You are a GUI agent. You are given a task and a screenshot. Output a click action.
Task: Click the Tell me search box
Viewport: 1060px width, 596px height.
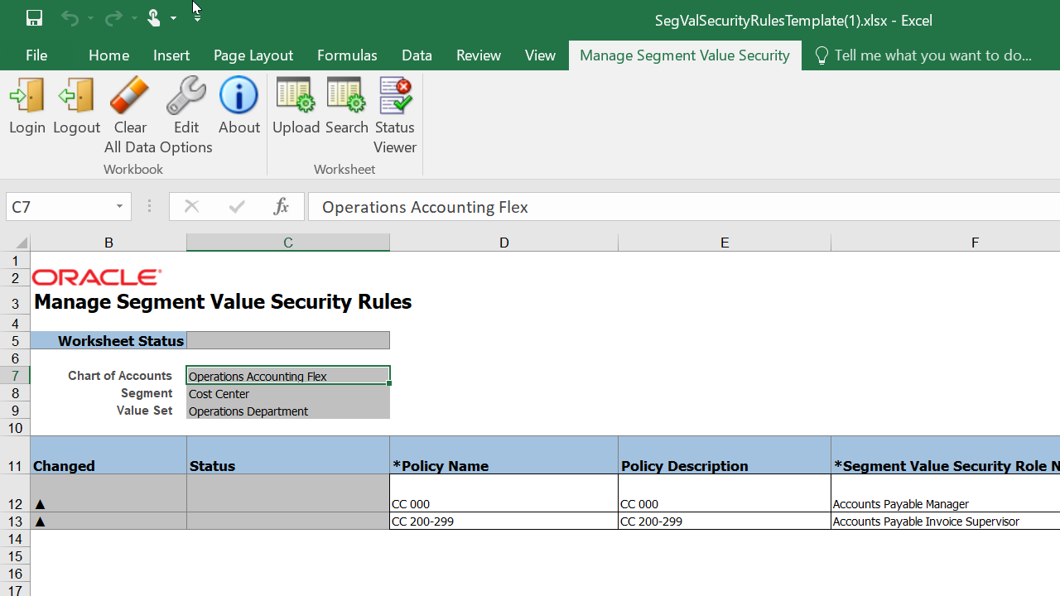pos(932,55)
